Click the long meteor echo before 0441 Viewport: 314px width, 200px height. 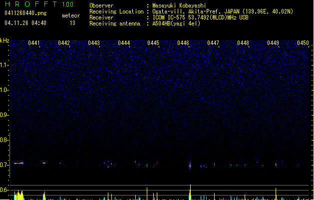click(18, 163)
